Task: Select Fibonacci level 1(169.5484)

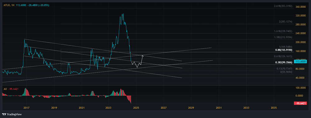Action: (x=285, y=47)
